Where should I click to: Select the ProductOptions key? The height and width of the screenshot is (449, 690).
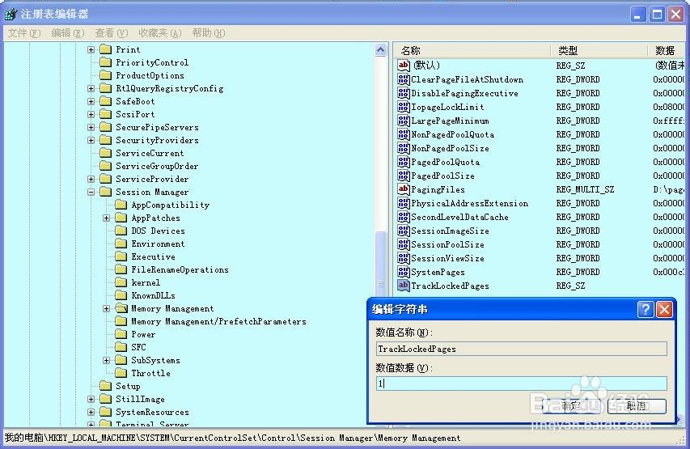click(150, 75)
